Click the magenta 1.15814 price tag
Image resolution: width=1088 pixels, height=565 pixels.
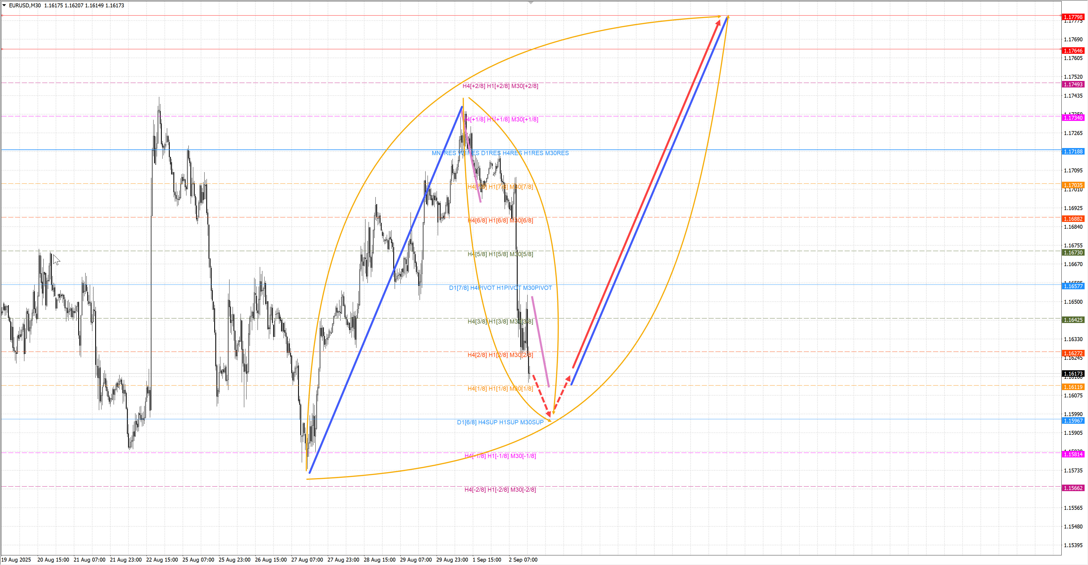point(1073,454)
